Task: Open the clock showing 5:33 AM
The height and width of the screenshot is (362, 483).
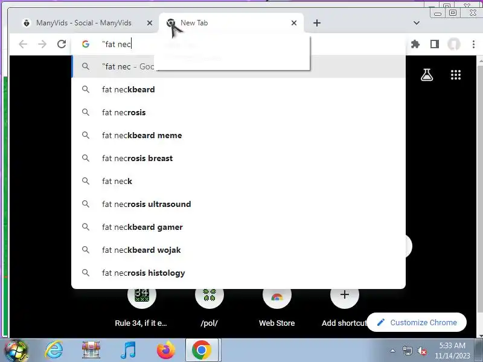Action: point(452,351)
